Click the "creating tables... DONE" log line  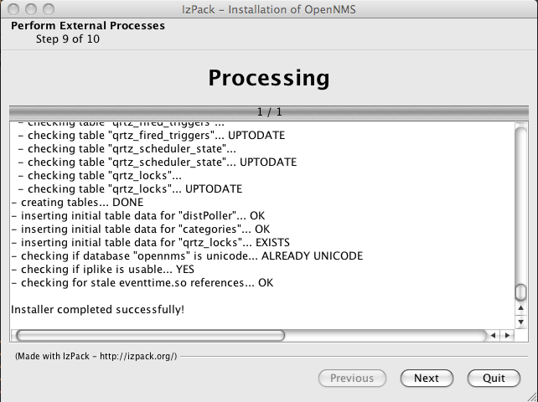(x=77, y=203)
